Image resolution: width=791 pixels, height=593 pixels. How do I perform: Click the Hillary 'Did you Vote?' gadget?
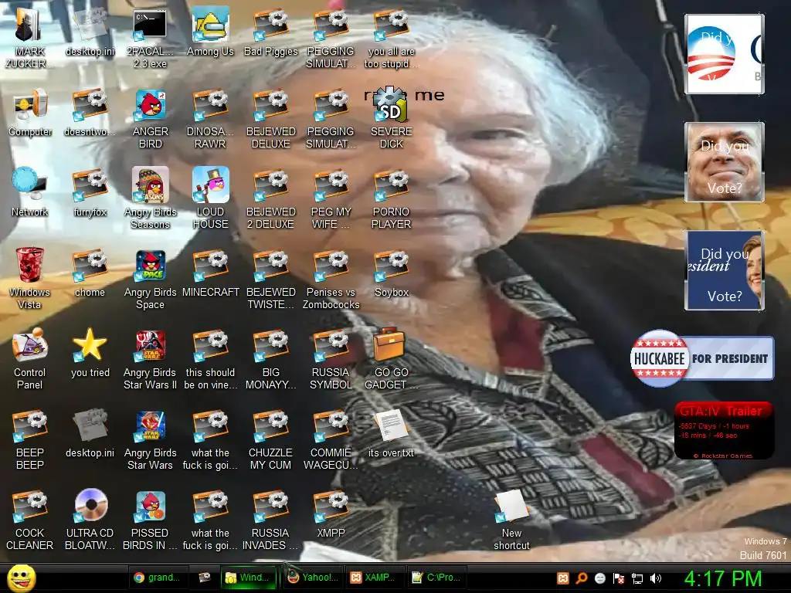click(725, 270)
